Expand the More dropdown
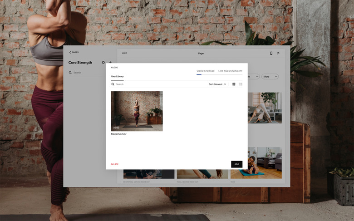Viewport: 354px width, 221px height. pos(270,76)
